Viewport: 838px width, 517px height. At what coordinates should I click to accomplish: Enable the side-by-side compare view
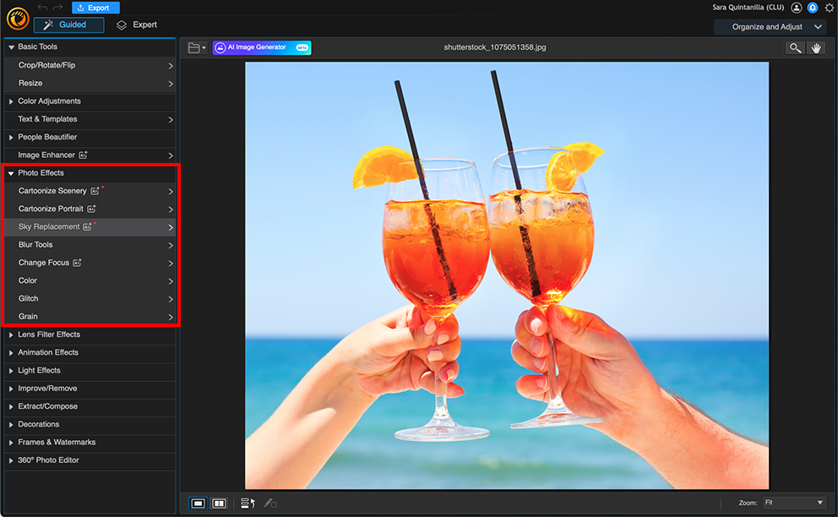(x=219, y=503)
